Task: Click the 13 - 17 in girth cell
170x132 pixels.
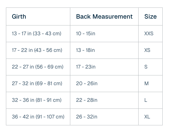Action: point(38,34)
